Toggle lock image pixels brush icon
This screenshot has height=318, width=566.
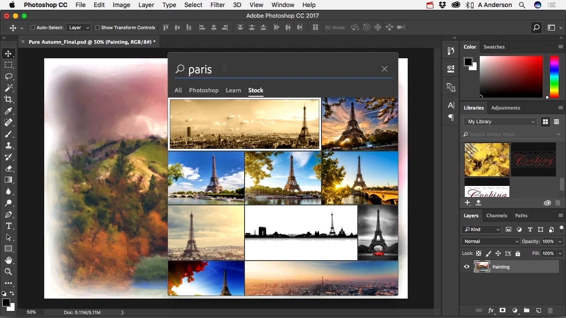[x=488, y=254]
